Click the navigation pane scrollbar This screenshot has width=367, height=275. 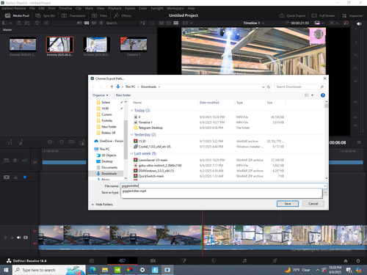pyautogui.click(x=126, y=140)
